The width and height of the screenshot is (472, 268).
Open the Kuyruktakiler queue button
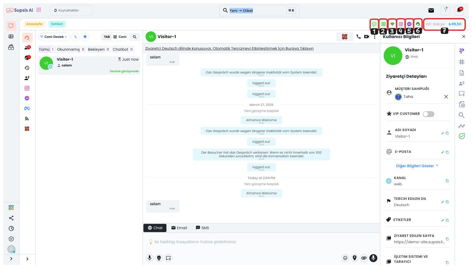[71, 10]
